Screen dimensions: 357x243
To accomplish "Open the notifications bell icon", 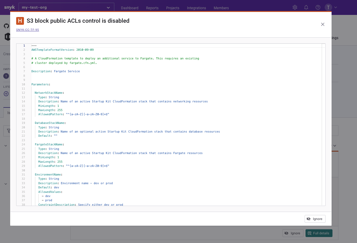I will (x=306, y=7).
